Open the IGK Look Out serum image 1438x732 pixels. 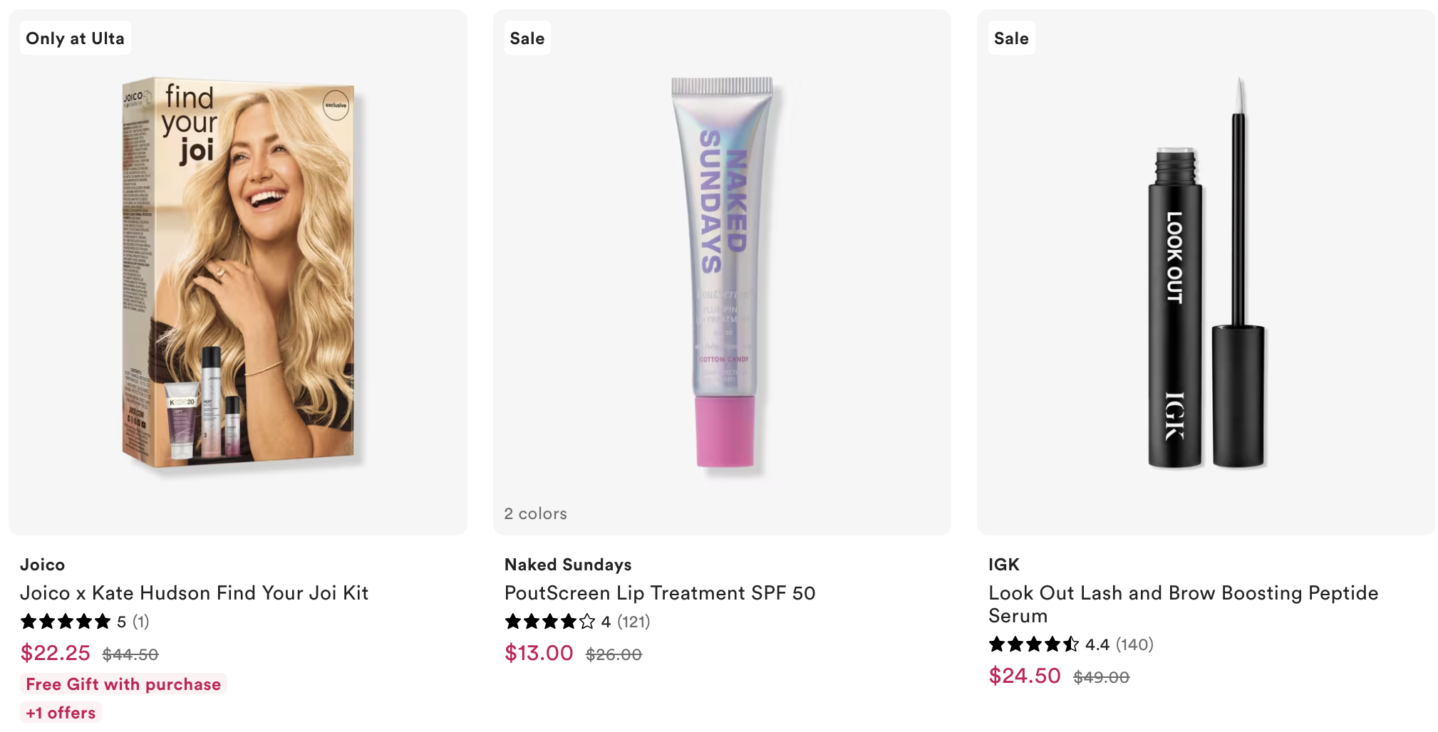[1206, 274]
